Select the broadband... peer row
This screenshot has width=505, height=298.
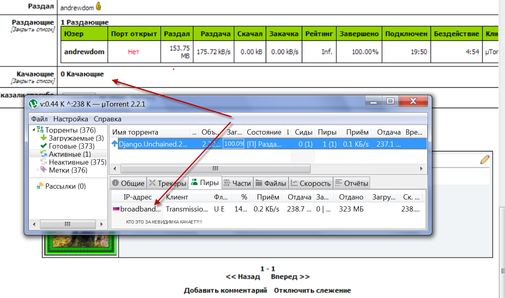[x=268, y=209]
